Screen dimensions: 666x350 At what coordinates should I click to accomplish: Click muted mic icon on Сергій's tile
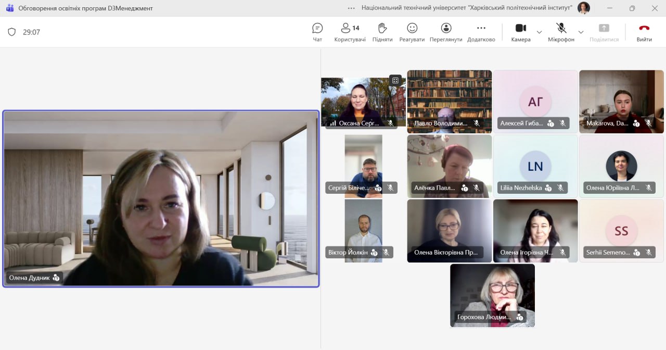[x=390, y=188]
